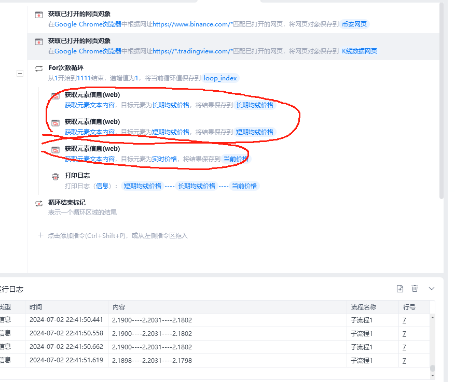Click the print log step printer icon
Image resolution: width=455 pixels, height=382 pixels.
click(56, 177)
